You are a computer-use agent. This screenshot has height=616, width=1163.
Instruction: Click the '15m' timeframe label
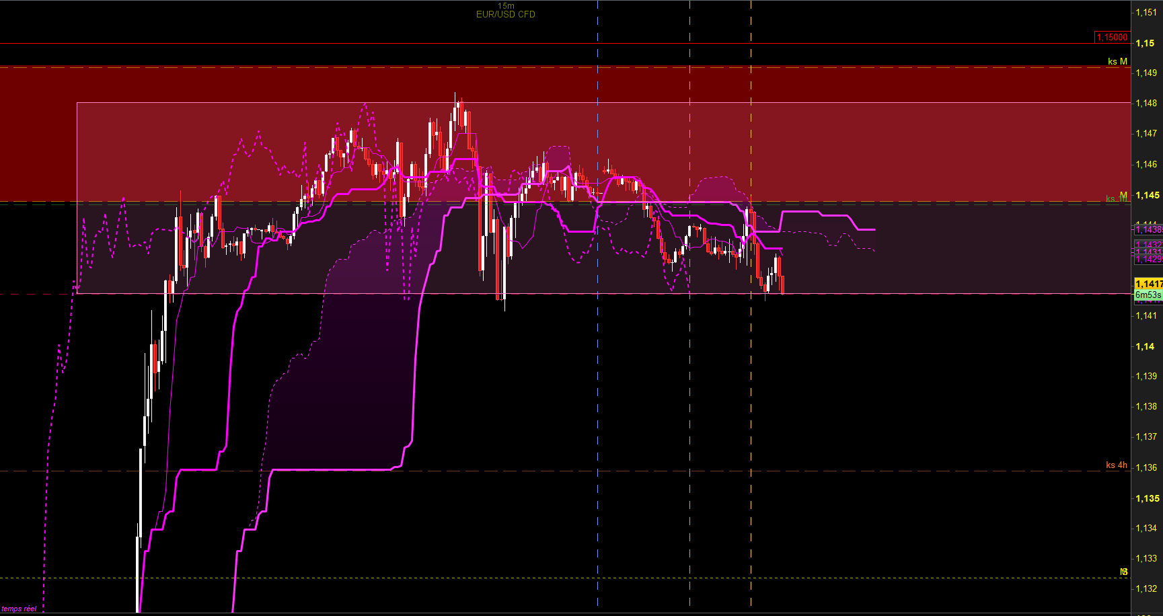pos(506,6)
